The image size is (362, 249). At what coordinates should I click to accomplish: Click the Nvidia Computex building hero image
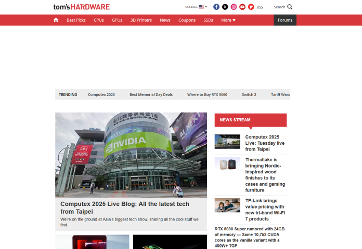pyautogui.click(x=131, y=155)
